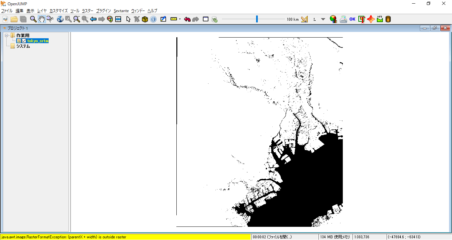Click the WMS layer query icon
The image size is (452, 240).
click(x=215, y=19)
